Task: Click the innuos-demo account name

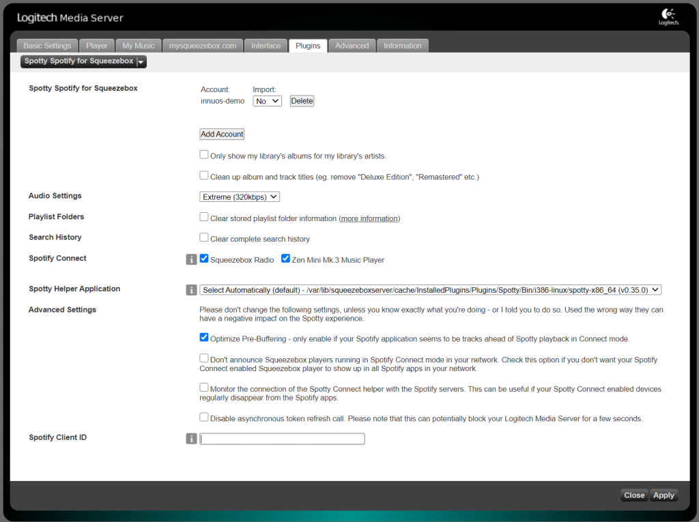Action: tap(223, 101)
